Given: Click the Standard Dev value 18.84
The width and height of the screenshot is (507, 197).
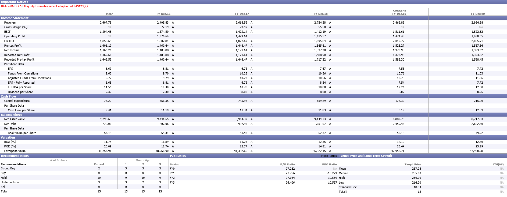Looking at the screenshot, I should (x=417, y=187).
